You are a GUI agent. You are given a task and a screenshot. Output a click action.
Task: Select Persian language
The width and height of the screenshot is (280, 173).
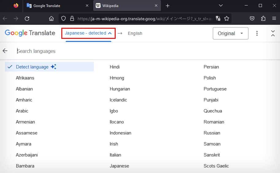coord(211,67)
